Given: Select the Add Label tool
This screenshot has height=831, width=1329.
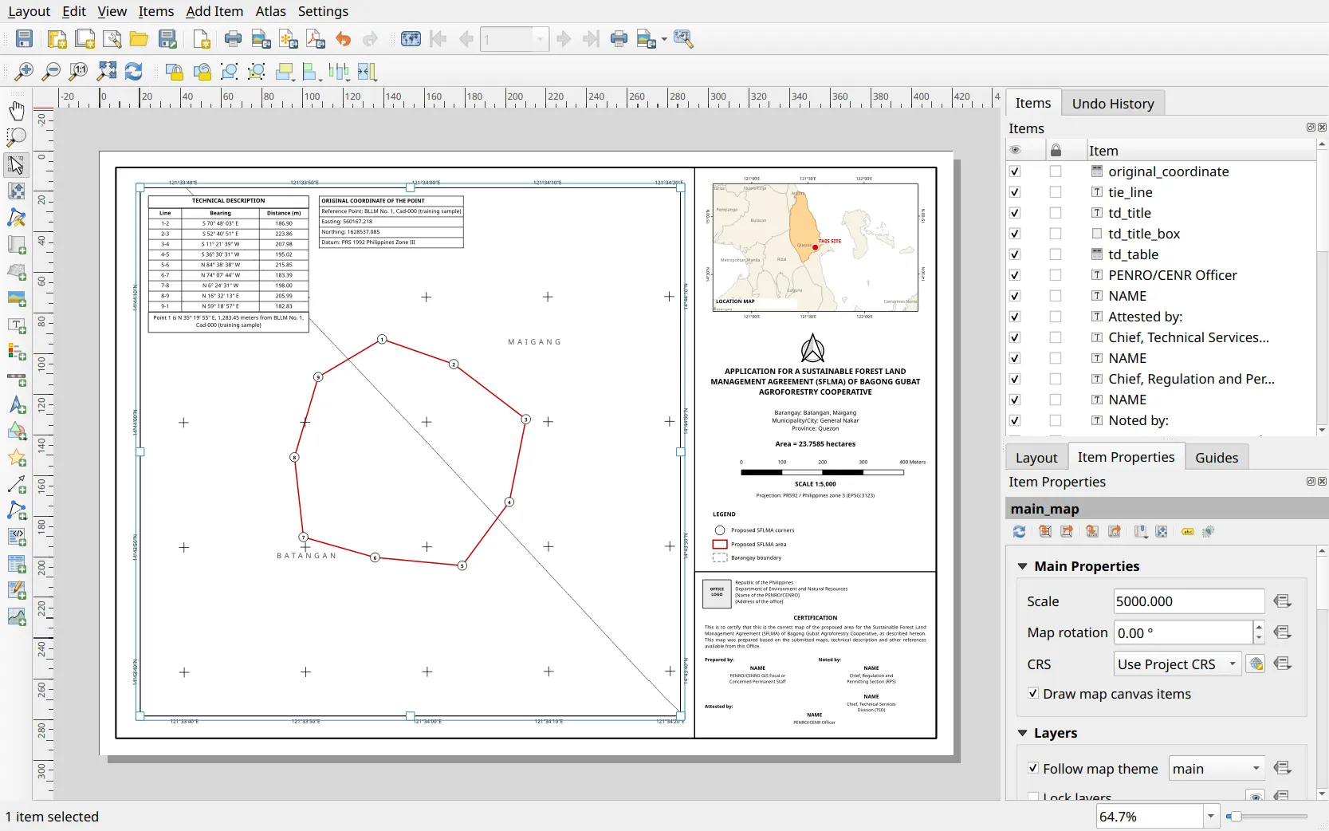Looking at the screenshot, I should tap(16, 325).
